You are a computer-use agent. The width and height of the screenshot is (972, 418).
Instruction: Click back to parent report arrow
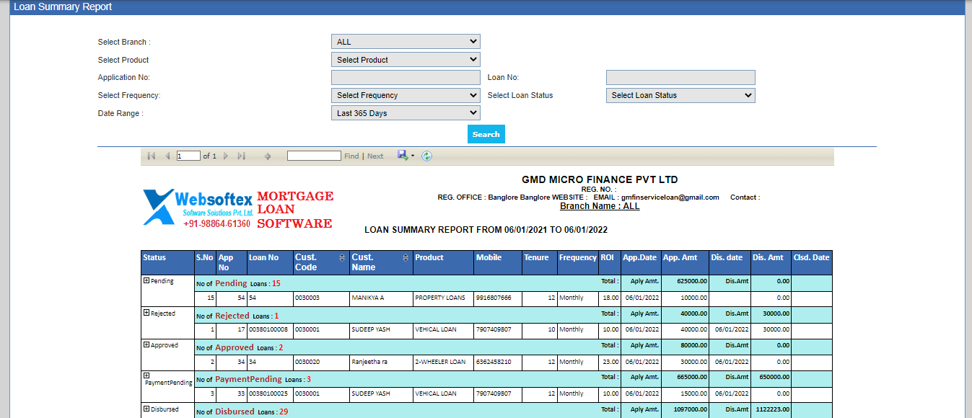[x=268, y=156]
